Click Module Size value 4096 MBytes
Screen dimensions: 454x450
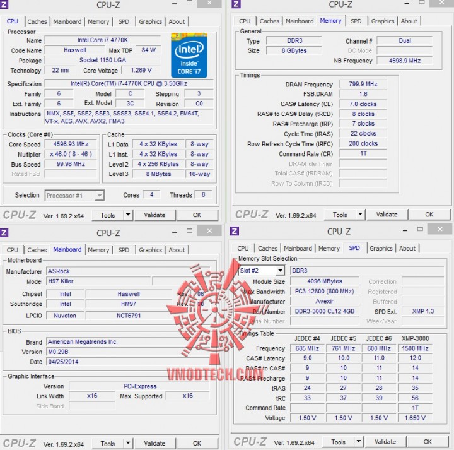325,281
